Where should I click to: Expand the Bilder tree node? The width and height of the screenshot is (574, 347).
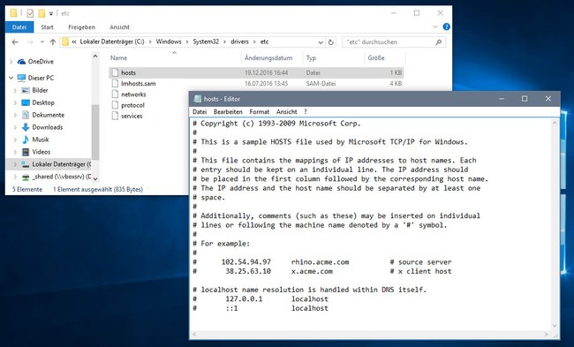click(15, 90)
